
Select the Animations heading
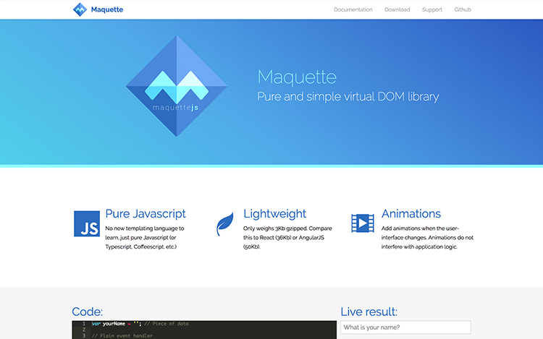click(411, 213)
